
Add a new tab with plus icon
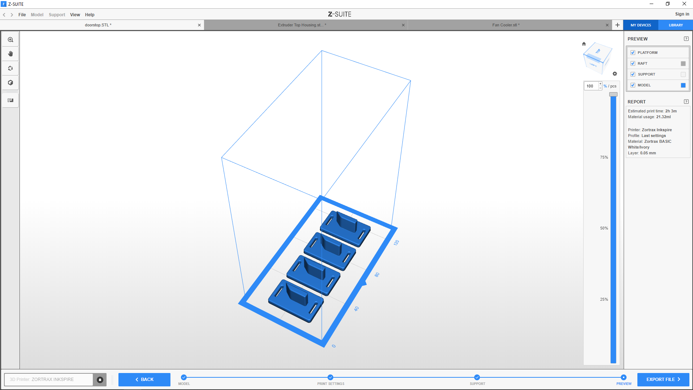point(618,25)
